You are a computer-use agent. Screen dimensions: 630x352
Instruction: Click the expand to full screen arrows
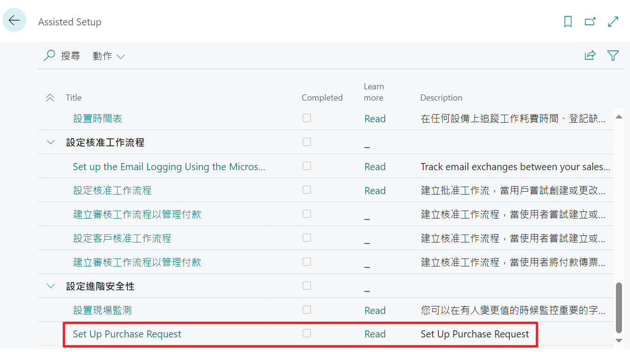pyautogui.click(x=613, y=22)
